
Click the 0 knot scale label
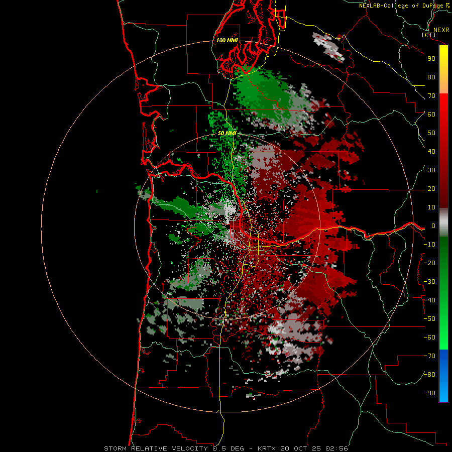pos(433,226)
